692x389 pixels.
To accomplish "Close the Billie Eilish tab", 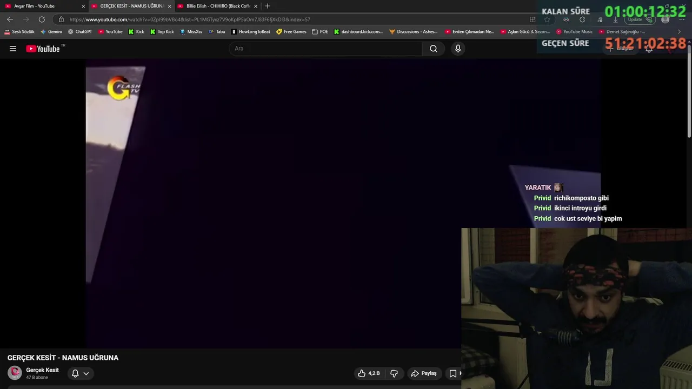I will (x=256, y=6).
